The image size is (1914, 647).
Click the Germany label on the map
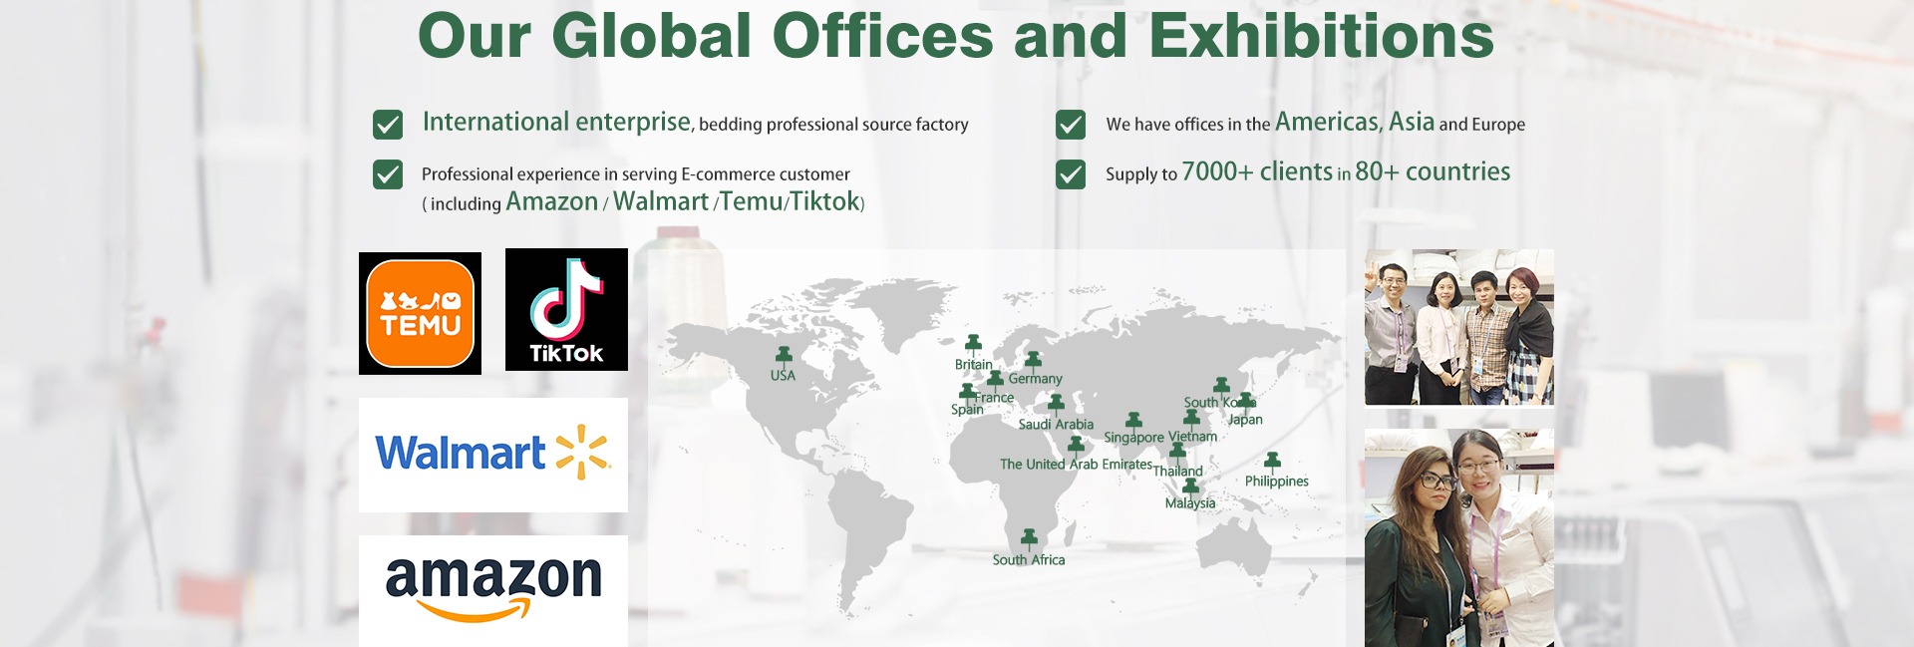tap(1035, 379)
